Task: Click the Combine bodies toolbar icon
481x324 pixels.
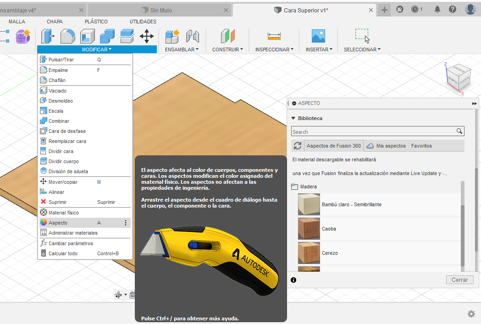Action: pos(107,36)
